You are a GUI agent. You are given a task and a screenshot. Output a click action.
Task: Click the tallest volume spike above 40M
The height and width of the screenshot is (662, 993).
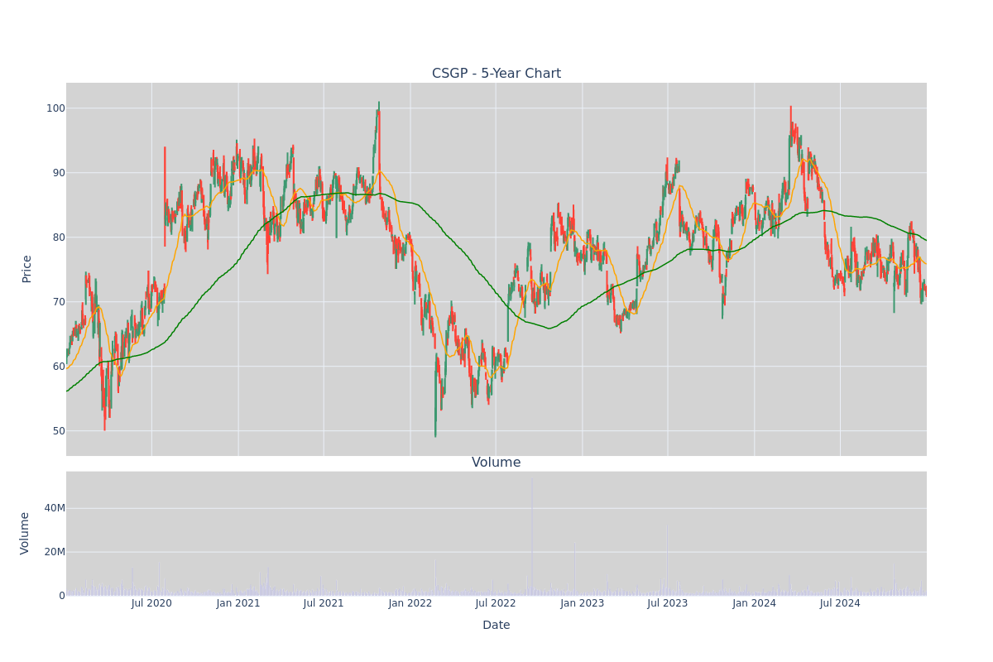tap(532, 536)
